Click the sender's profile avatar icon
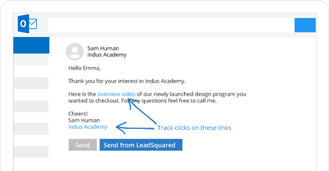 (75, 52)
